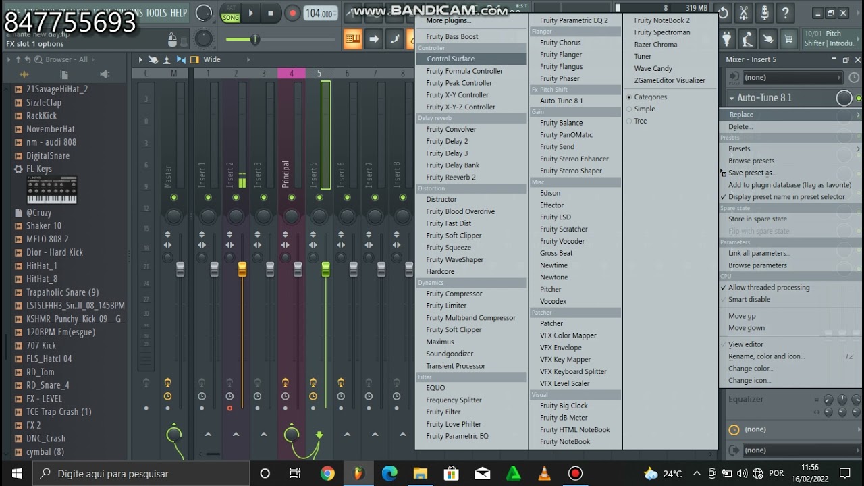Stop playback with the Stop button
Image resolution: width=864 pixels, height=486 pixels.
pos(271,13)
